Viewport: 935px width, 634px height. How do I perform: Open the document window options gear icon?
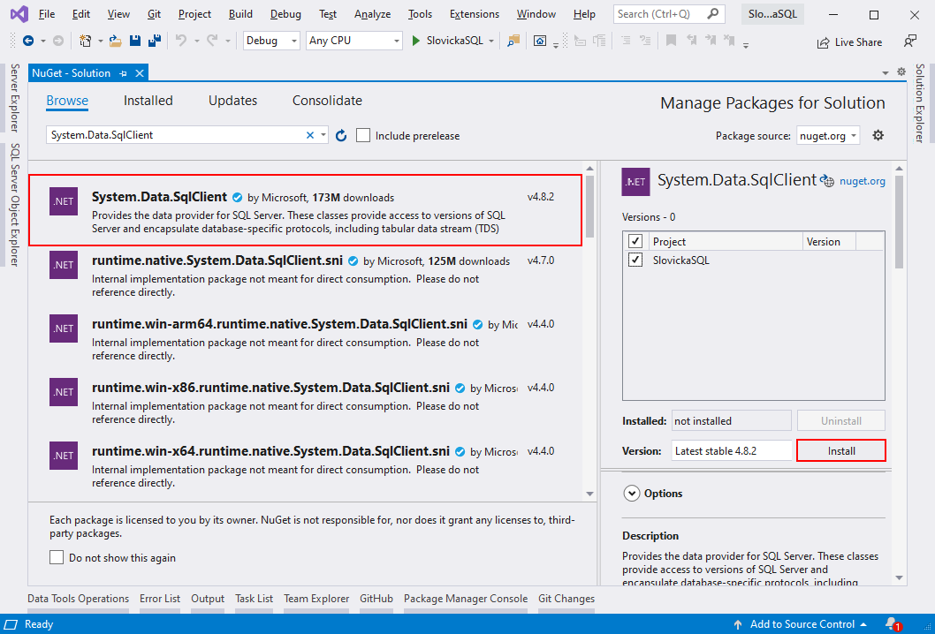tap(901, 72)
